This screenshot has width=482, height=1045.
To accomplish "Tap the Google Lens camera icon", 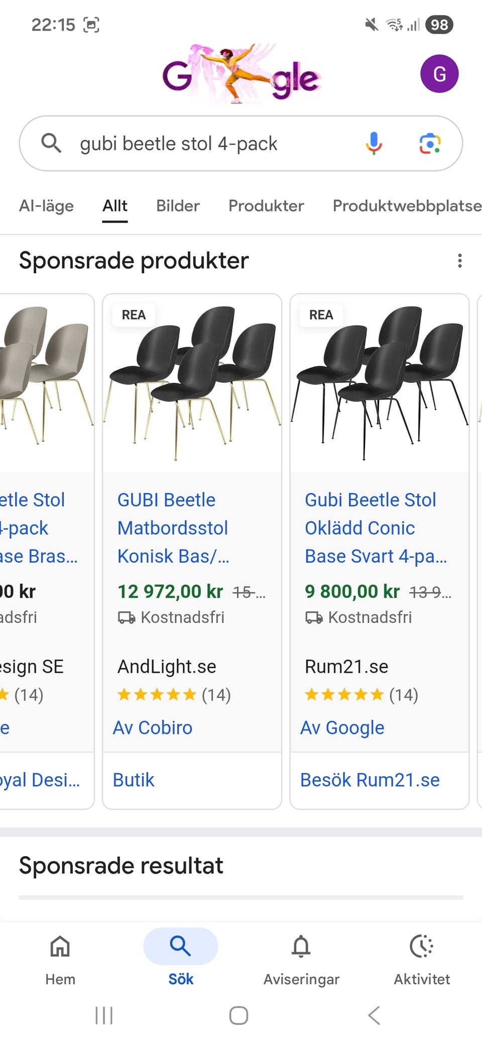I will point(429,144).
